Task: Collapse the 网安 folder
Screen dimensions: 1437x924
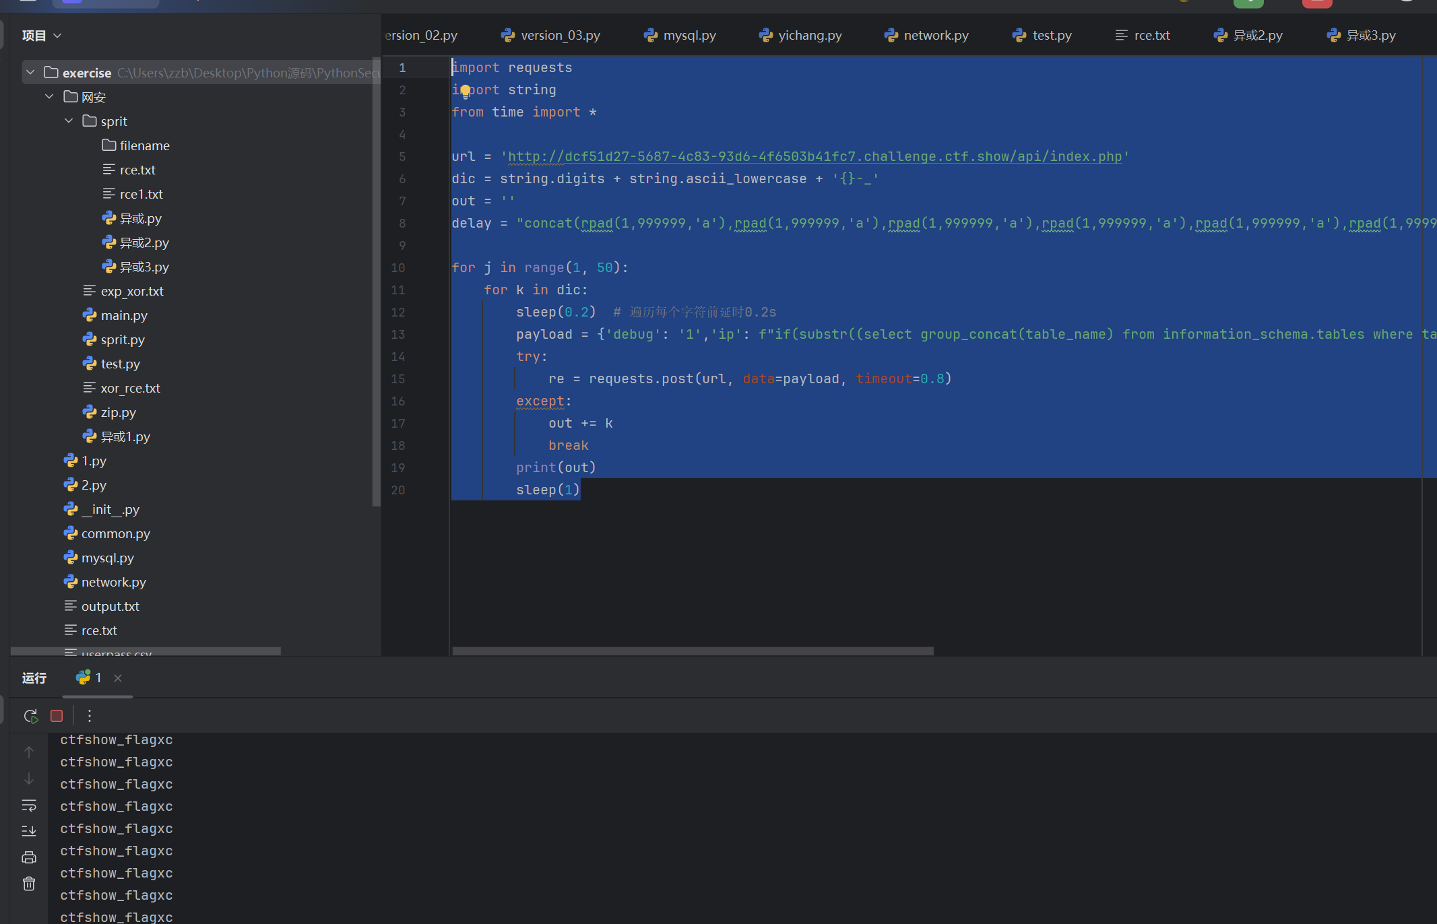Action: click(49, 97)
